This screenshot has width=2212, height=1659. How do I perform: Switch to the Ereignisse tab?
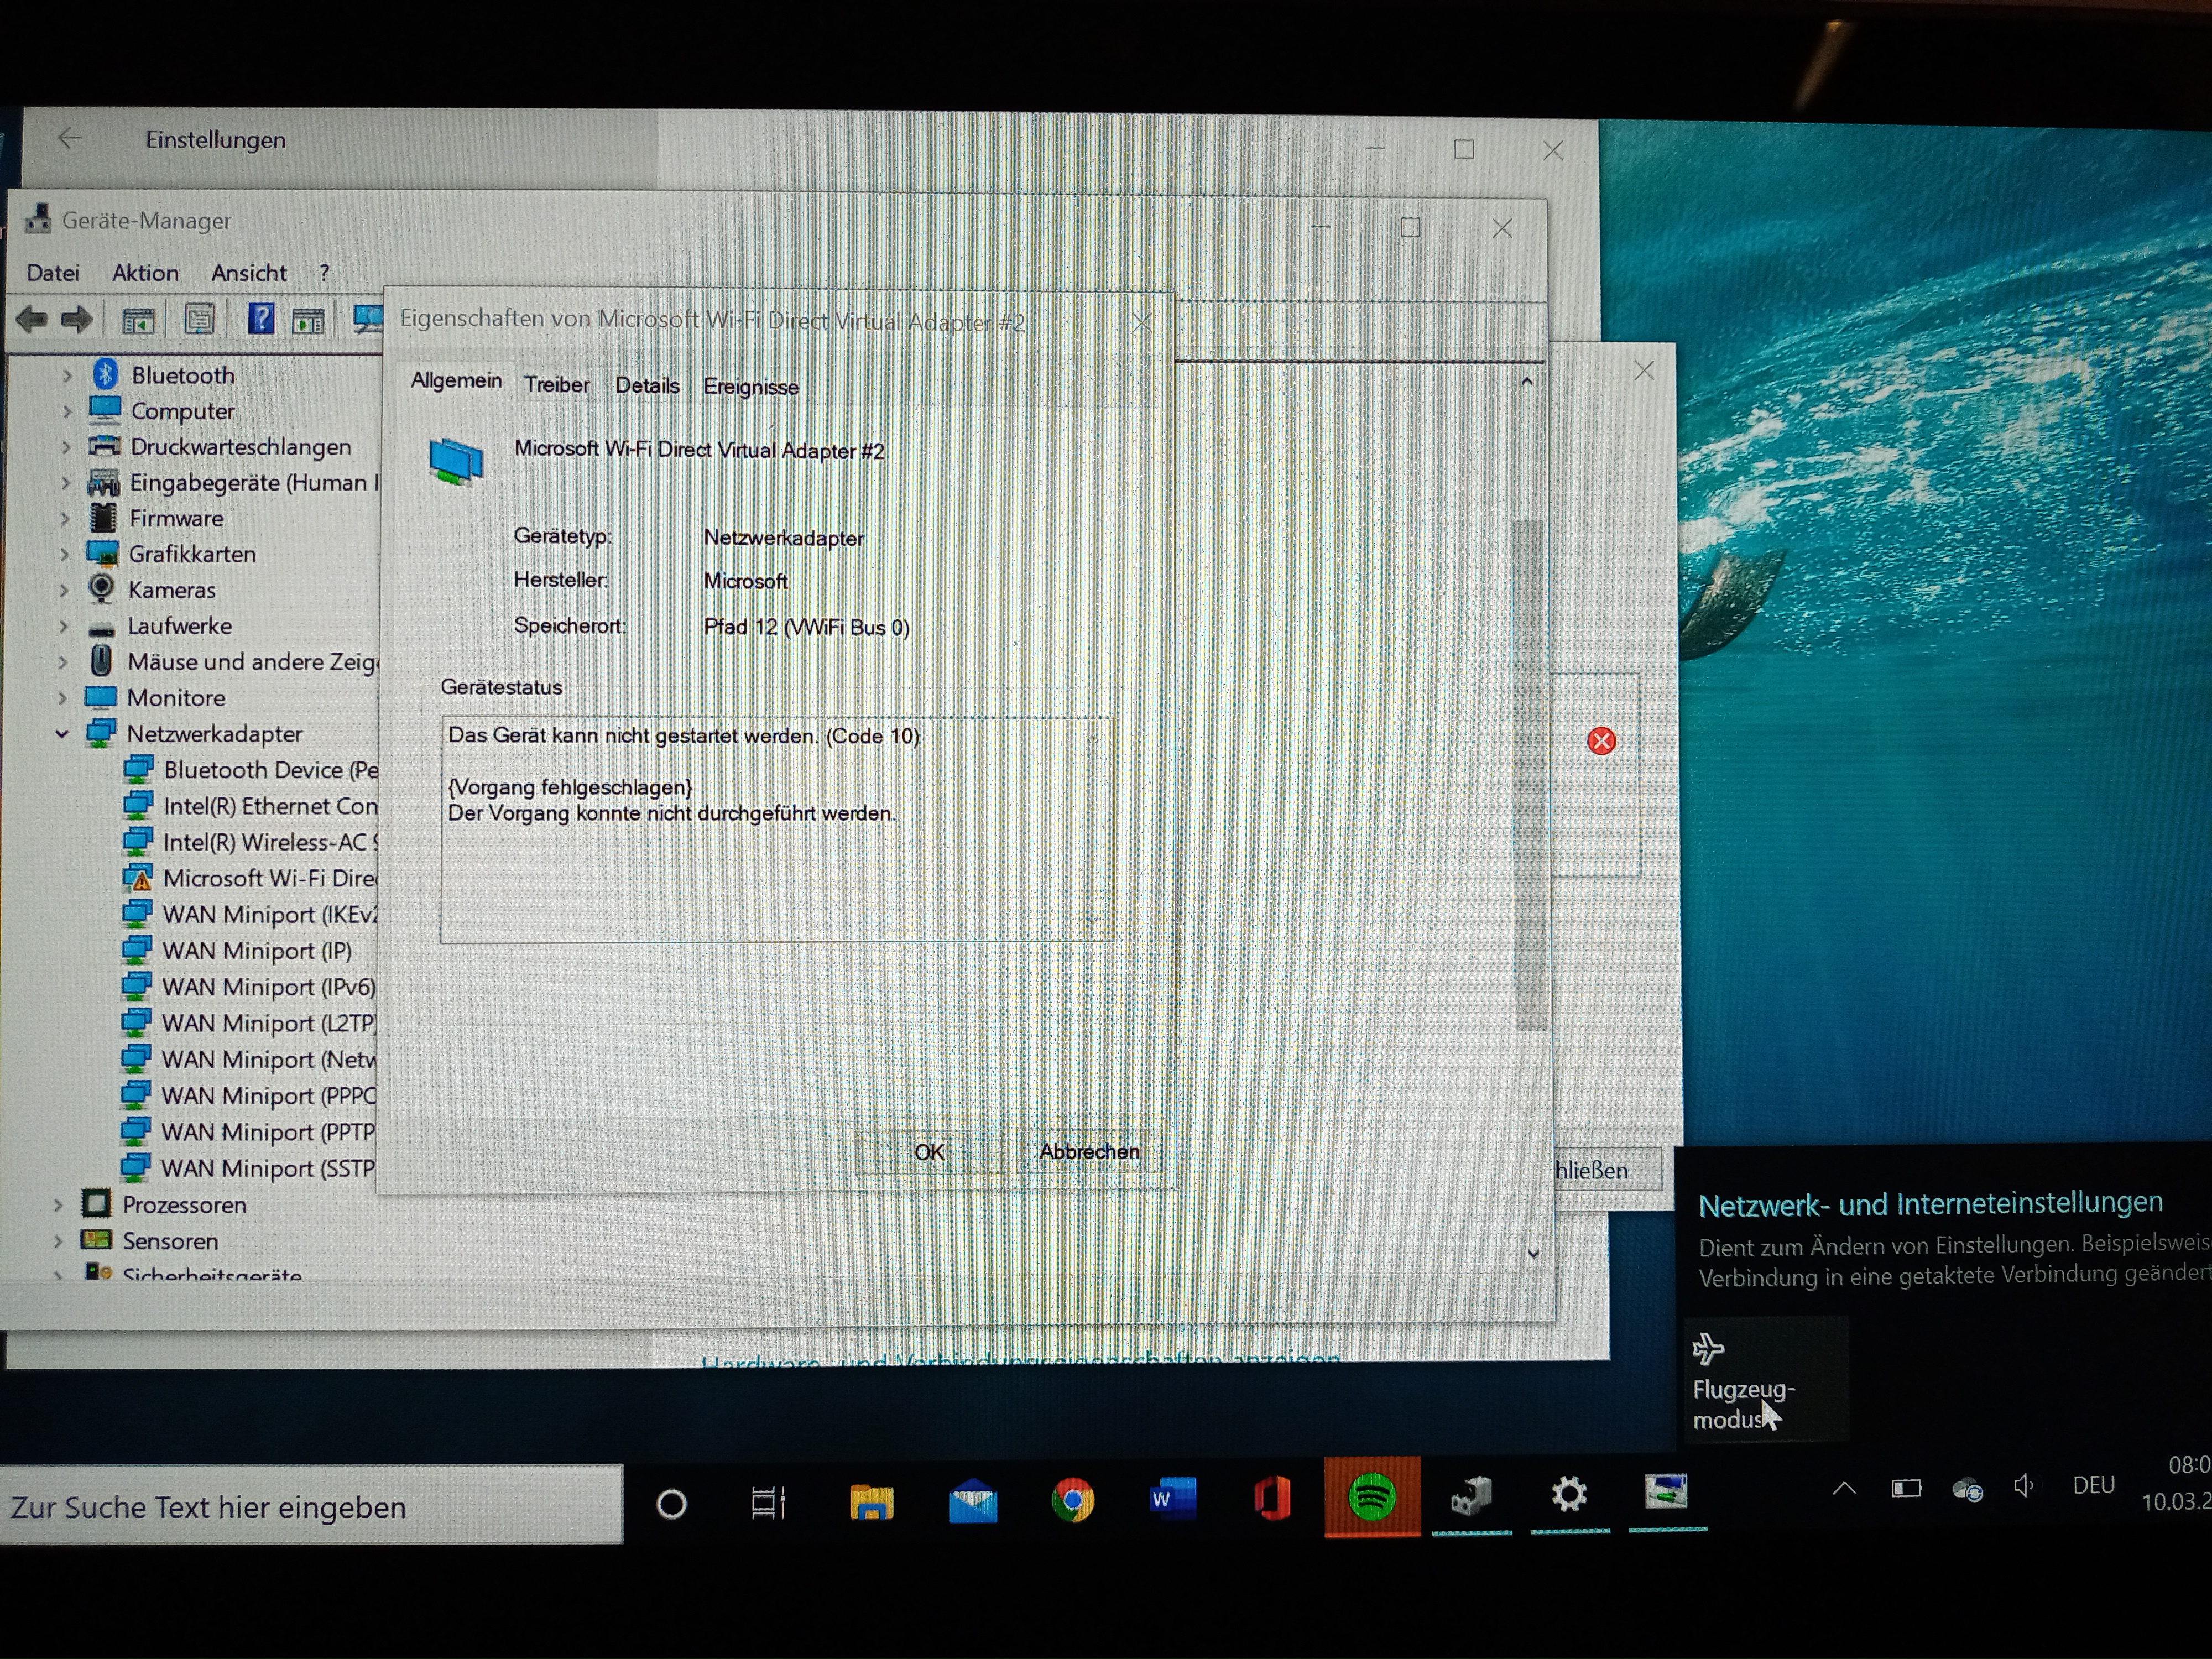click(x=751, y=387)
